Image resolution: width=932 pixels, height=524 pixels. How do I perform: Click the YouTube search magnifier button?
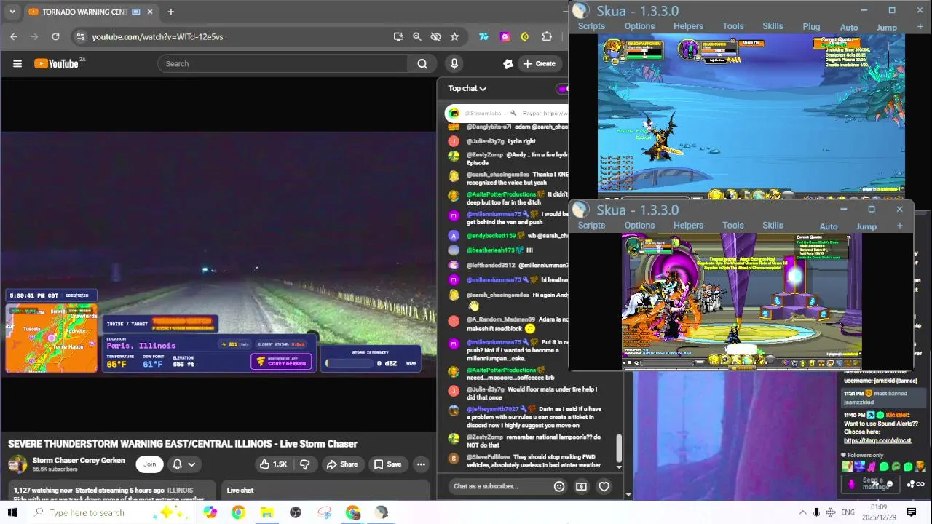422,63
